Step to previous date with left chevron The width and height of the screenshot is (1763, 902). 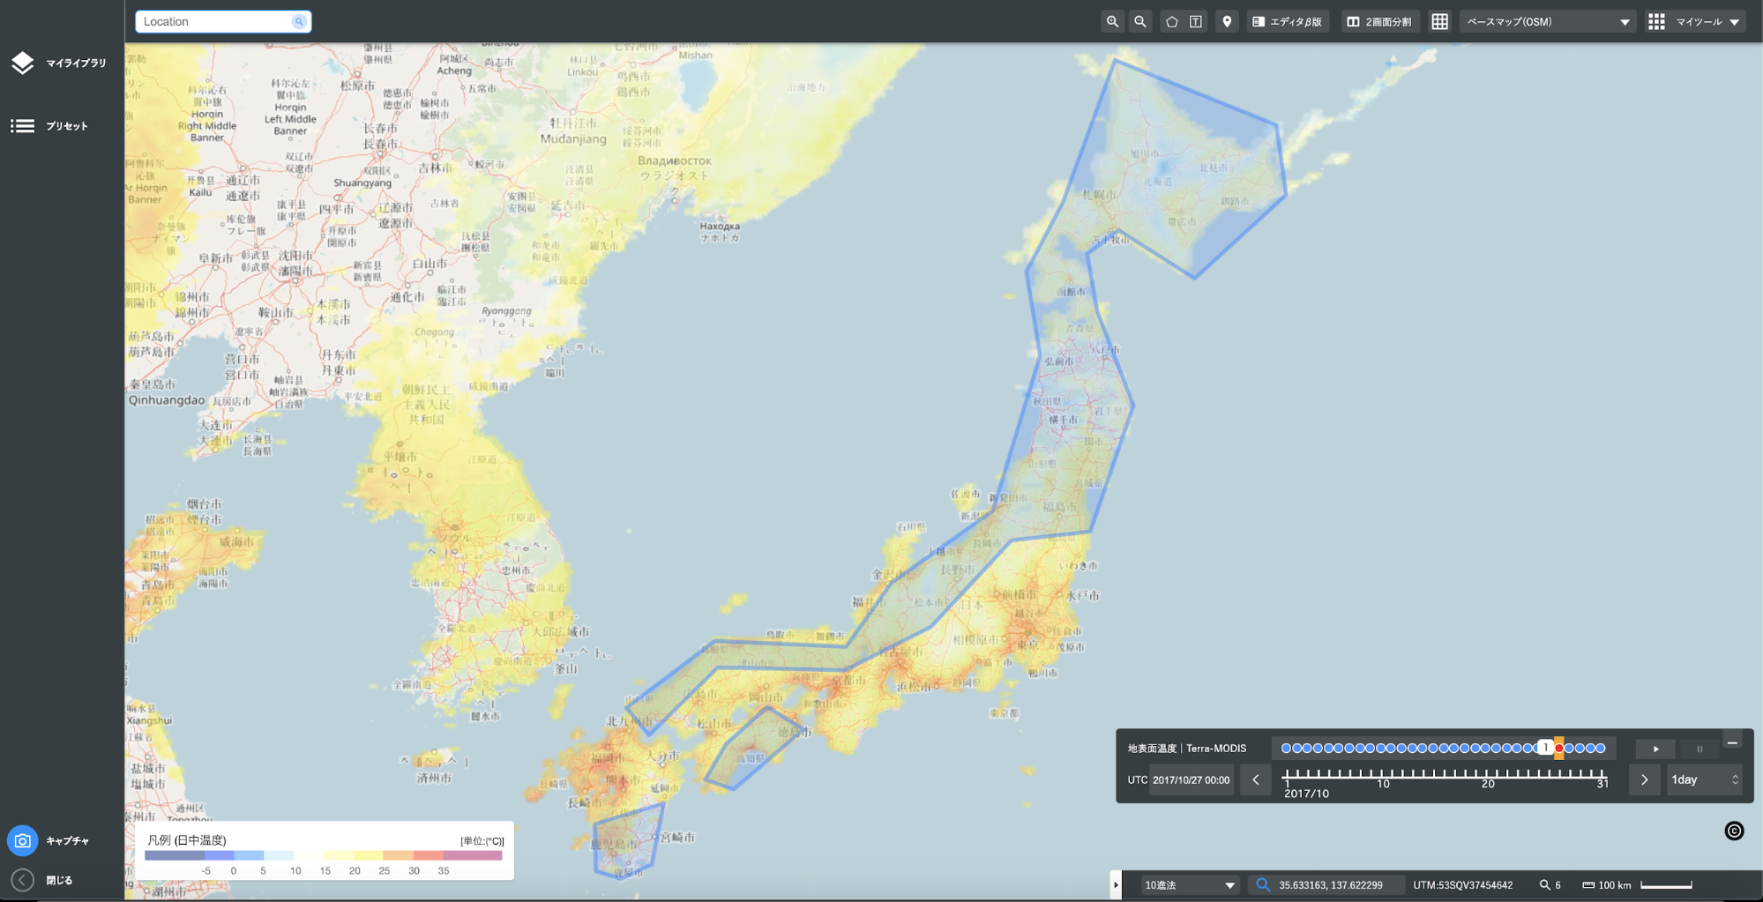[1256, 779]
